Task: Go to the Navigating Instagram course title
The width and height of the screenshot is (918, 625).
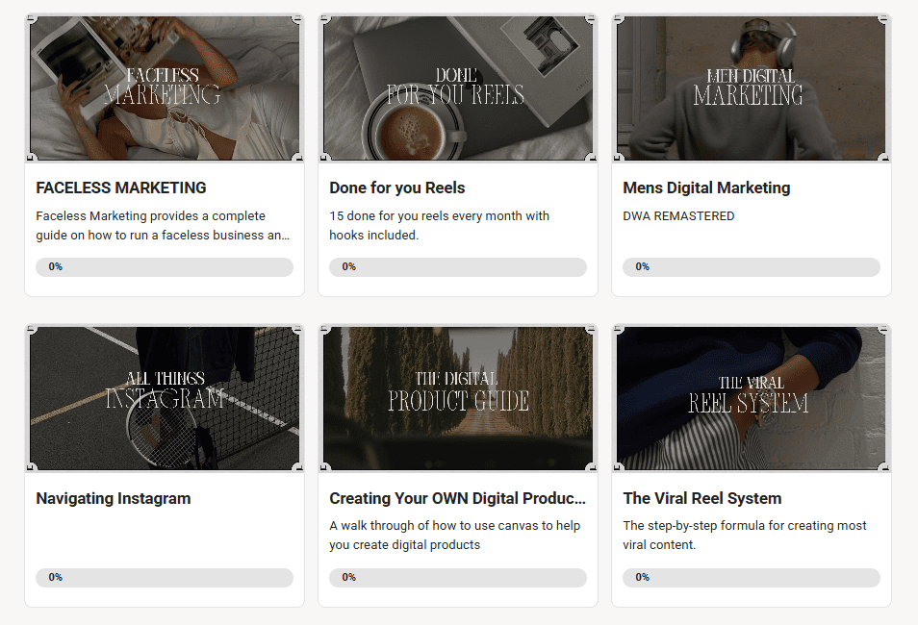Action: [x=114, y=498]
